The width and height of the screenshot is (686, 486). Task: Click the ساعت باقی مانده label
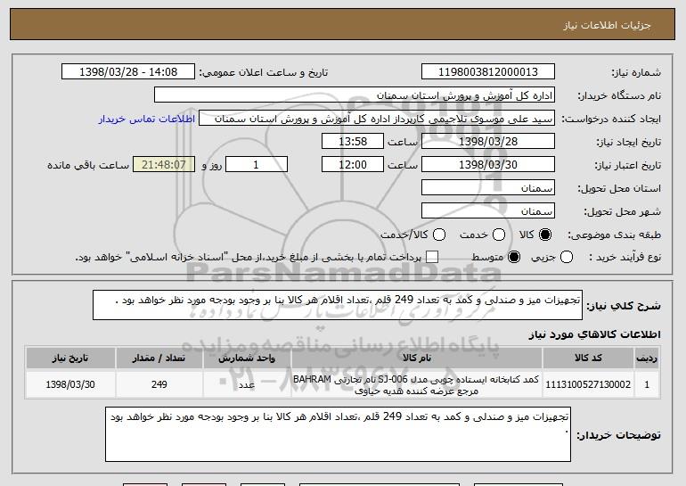tap(88, 165)
